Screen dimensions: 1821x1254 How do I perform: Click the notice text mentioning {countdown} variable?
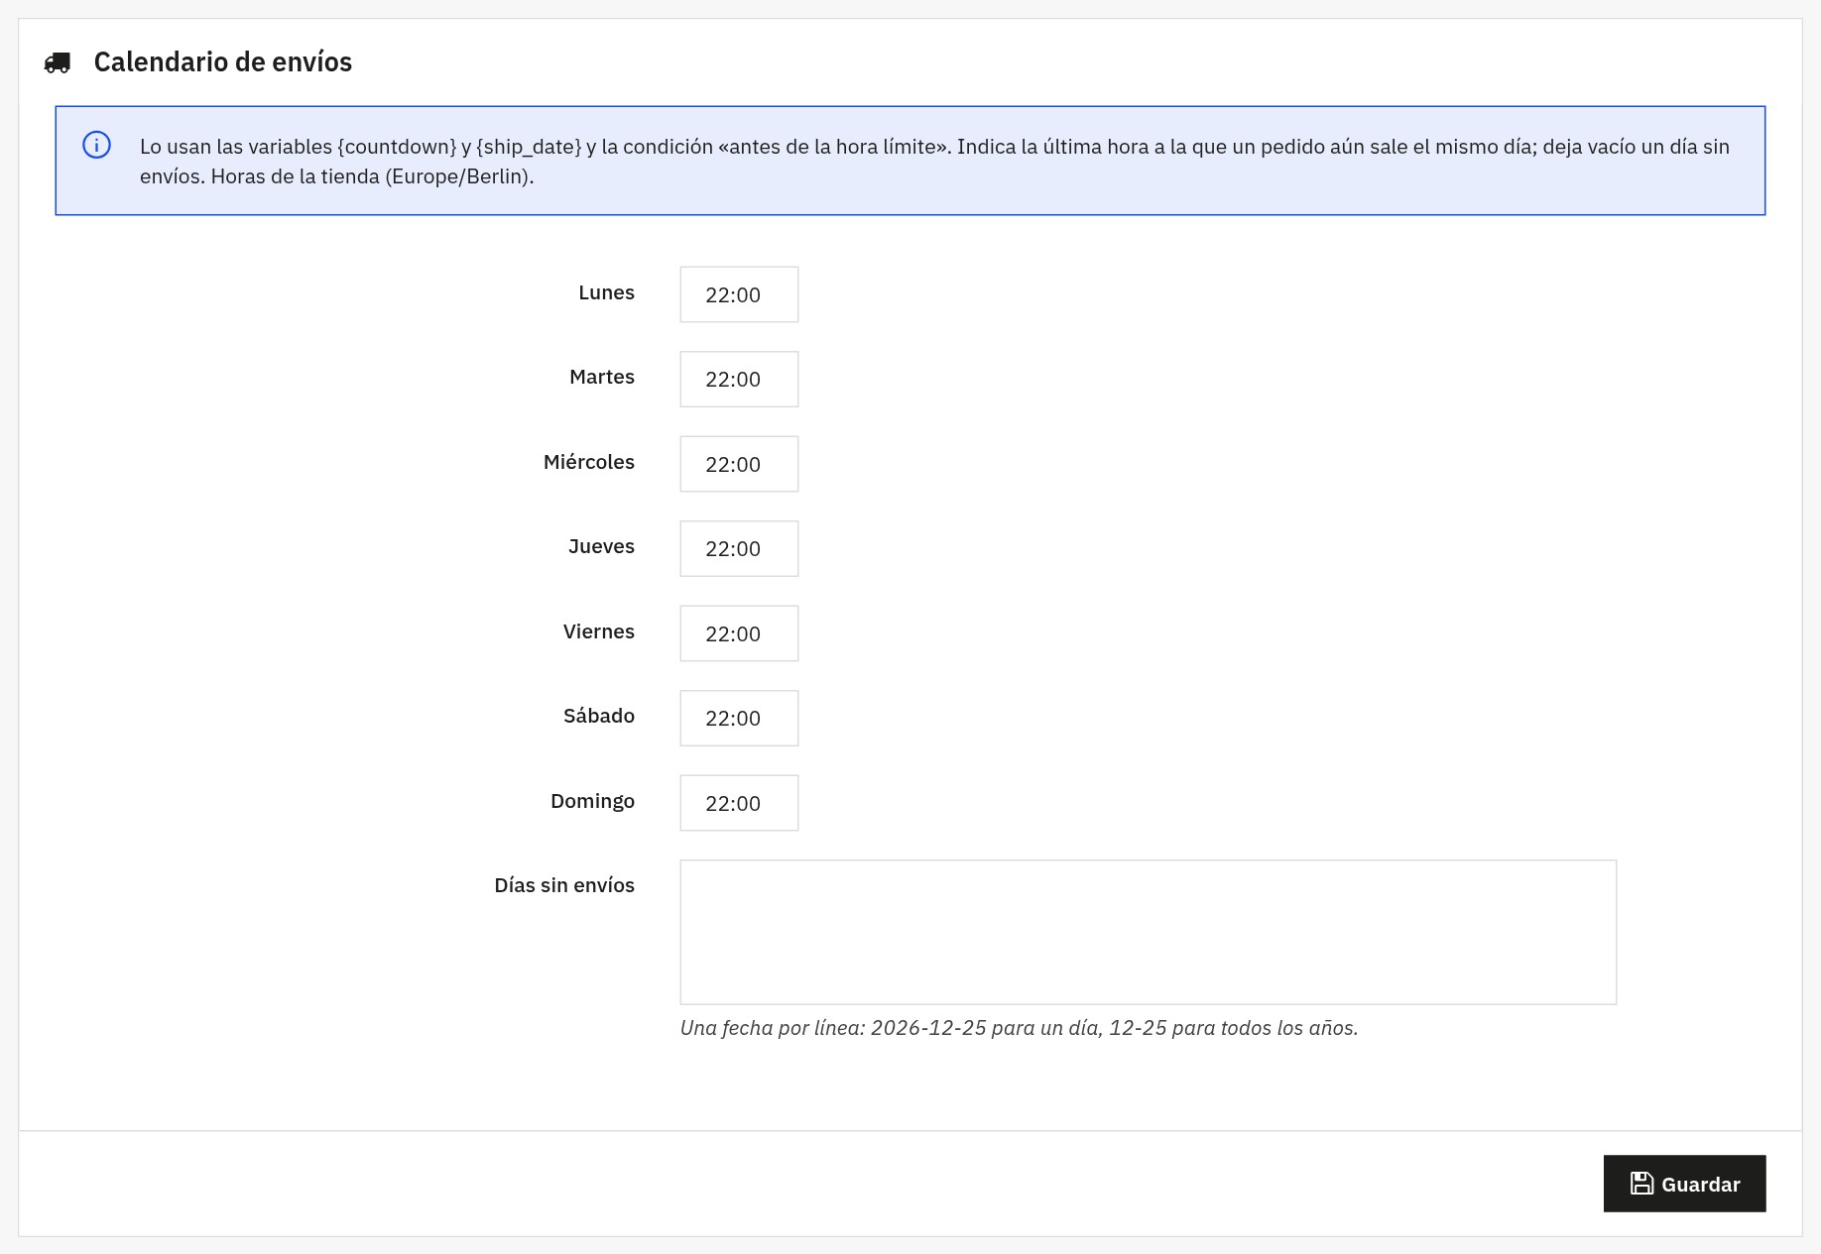[934, 161]
